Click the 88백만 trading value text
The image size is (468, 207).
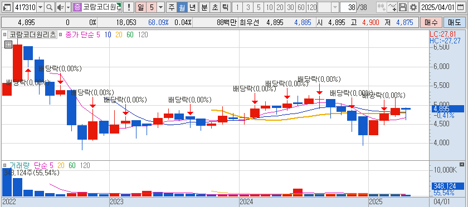click(x=227, y=22)
